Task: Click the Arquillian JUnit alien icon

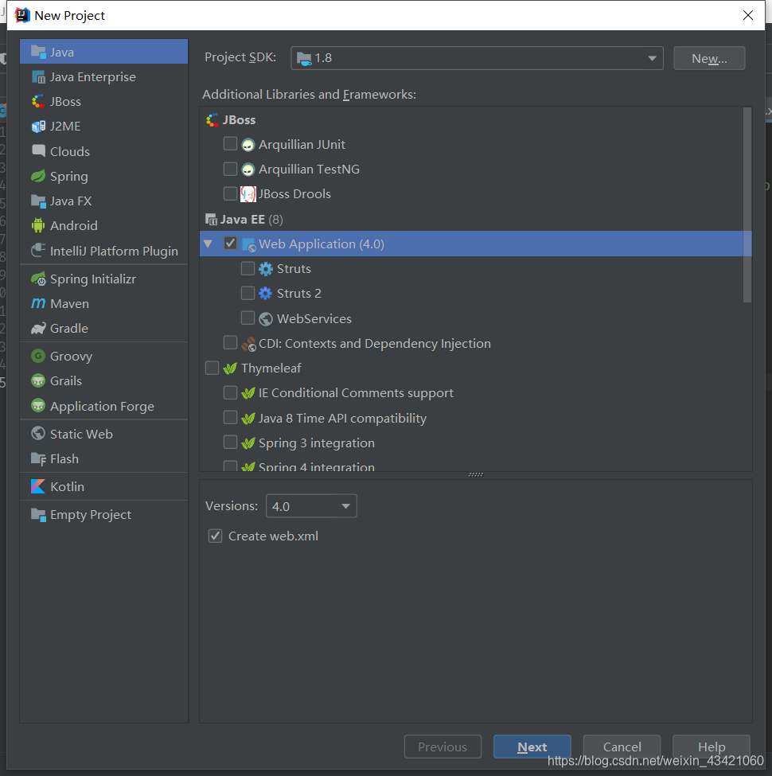Action: [x=248, y=145]
